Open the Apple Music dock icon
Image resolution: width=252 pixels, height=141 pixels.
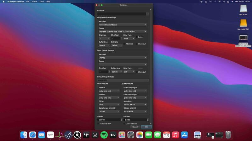tap(175, 135)
